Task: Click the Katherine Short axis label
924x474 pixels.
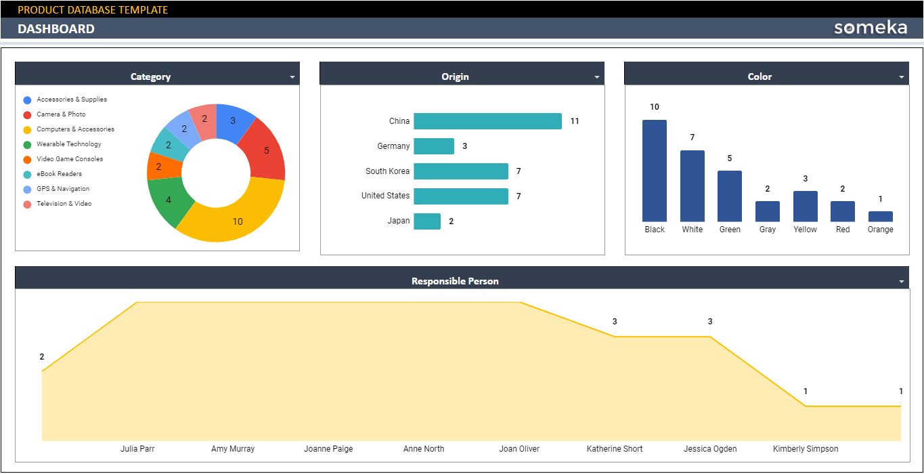Action: click(615, 449)
